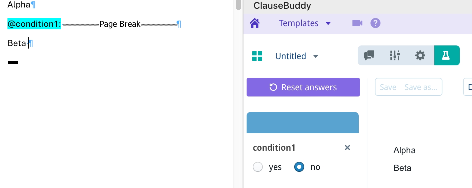The width and height of the screenshot is (472, 188).
Task: Remove condition1 with its X icon
Action: point(347,148)
